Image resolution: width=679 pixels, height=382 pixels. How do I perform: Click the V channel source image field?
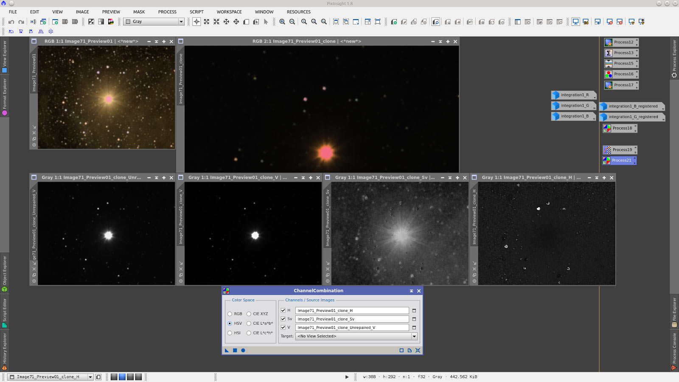[352, 328]
